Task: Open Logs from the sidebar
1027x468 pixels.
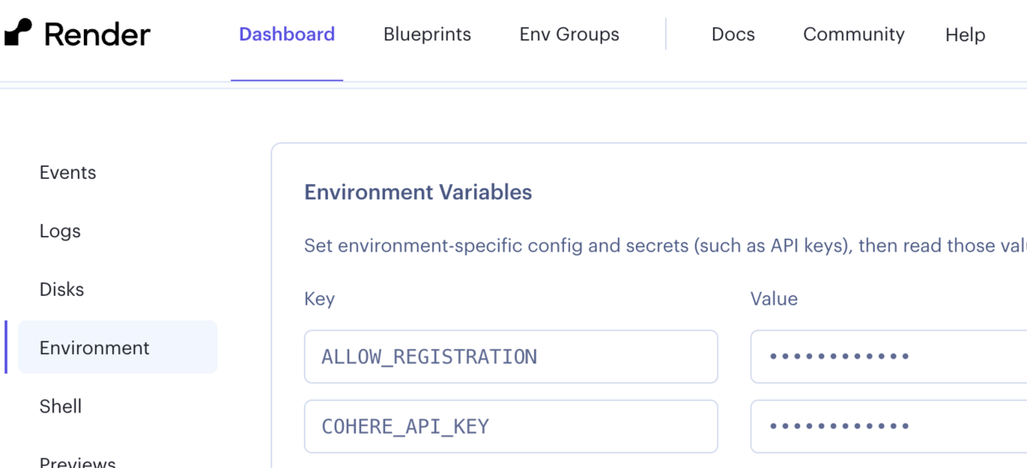Action: pos(60,231)
